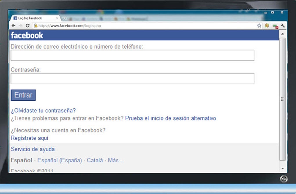Open Chrome's wrench settings menu
296x194 pixels.
tap(283, 26)
